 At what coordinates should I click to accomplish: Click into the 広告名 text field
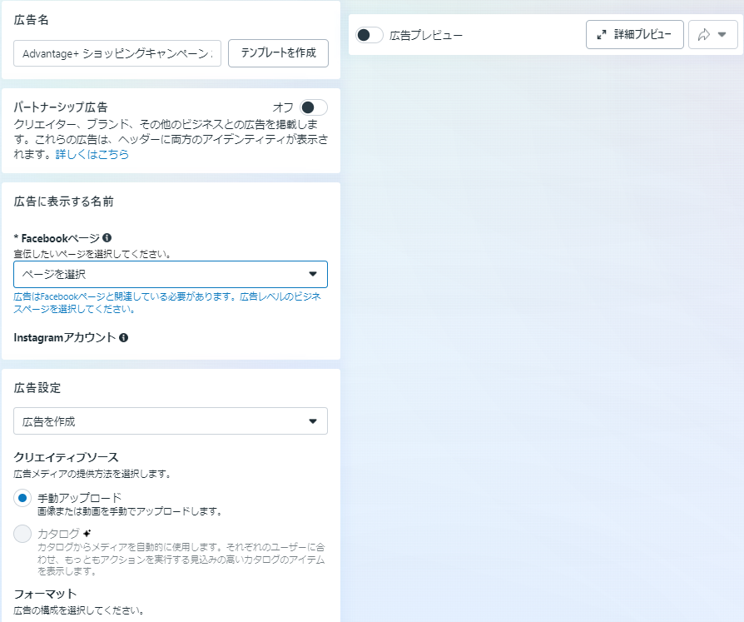[117, 53]
